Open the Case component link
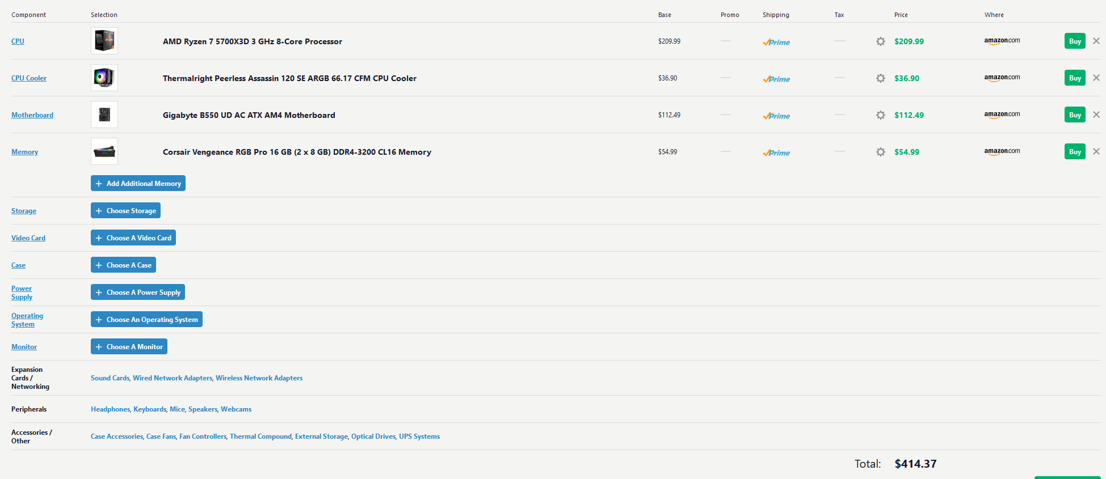The image size is (1106, 479). pyautogui.click(x=18, y=265)
